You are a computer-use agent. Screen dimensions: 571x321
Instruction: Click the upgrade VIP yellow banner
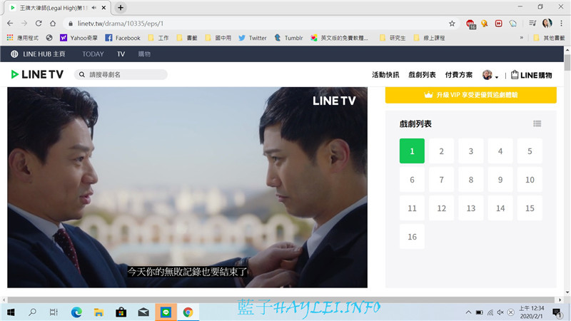(471, 95)
